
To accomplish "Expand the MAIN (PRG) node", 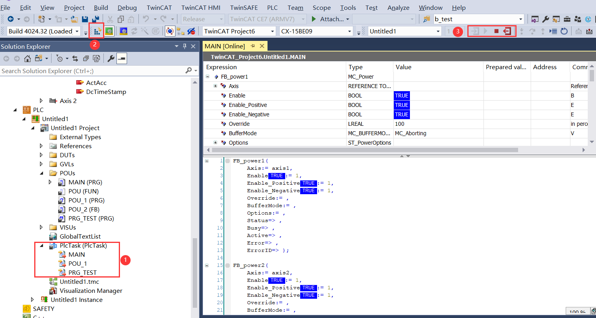I will 50,182.
